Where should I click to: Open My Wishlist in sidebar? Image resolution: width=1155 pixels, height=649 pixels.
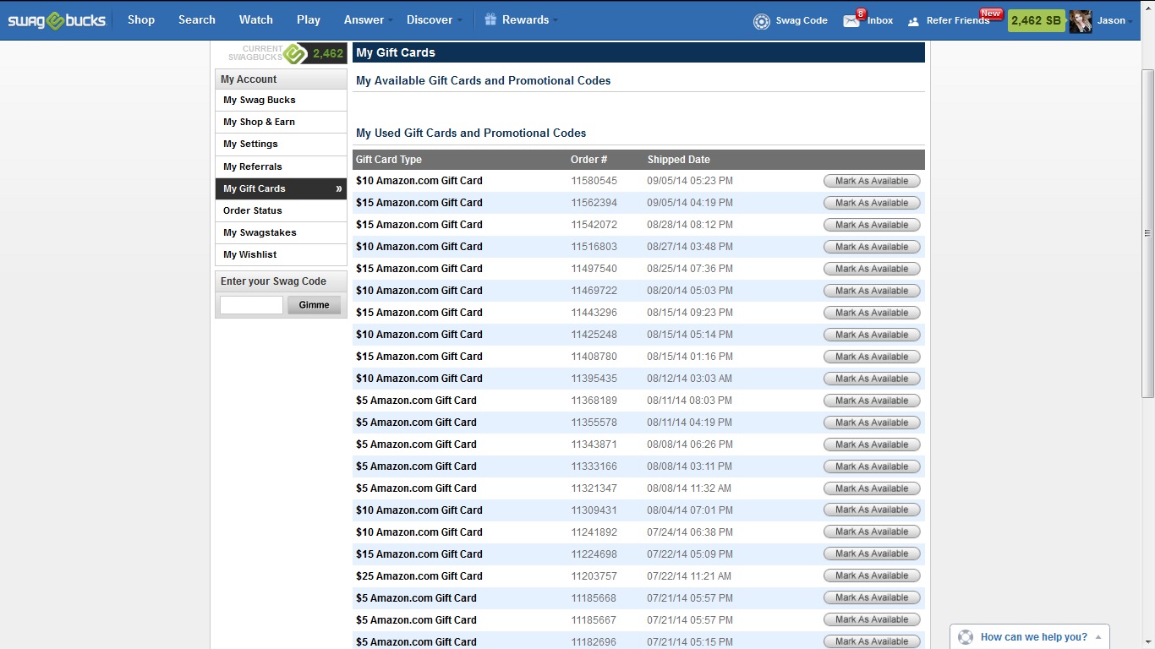pos(281,254)
